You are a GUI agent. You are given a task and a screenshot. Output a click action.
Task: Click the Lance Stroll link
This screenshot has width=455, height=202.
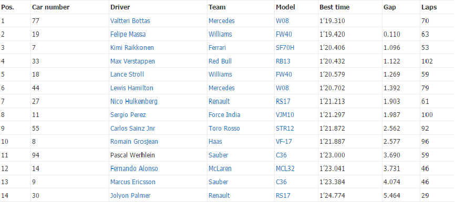127,75
